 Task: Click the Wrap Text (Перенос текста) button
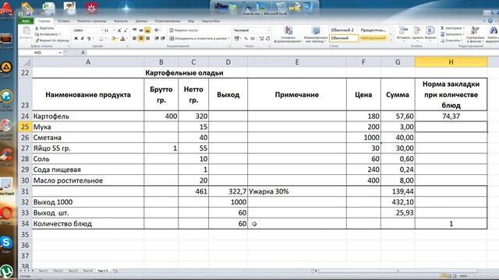point(184,30)
